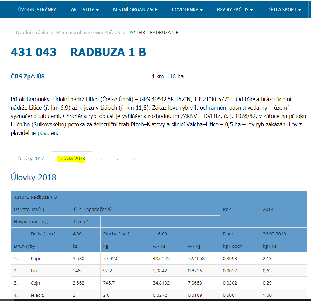Open the Revíry Zpč.ÚS dropdown
Image resolution: width=311 pixels, height=301 pixels.
coord(235,9)
